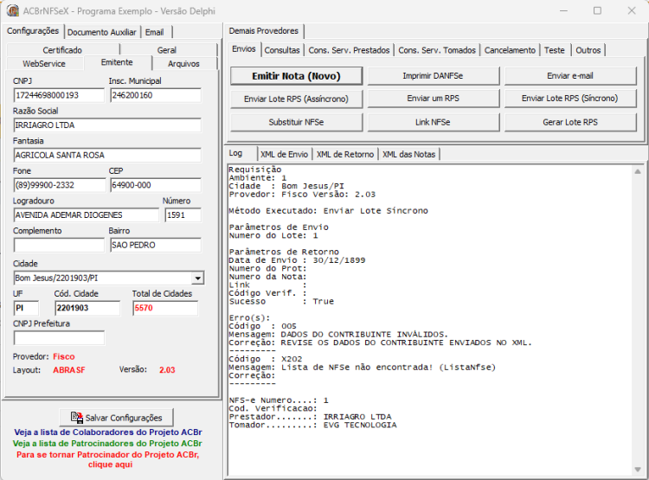Open the Consultas tab
This screenshot has width=649, height=480.
pyautogui.click(x=282, y=50)
